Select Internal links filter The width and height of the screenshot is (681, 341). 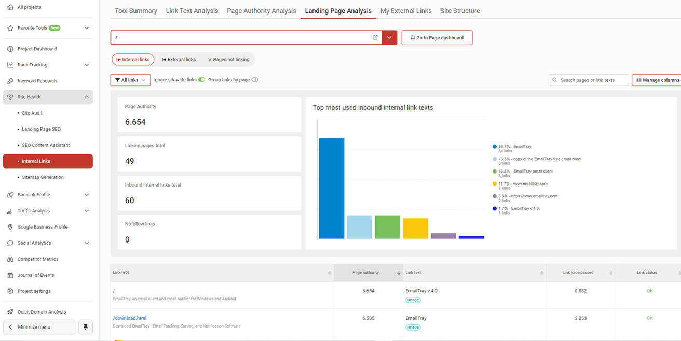[x=133, y=60]
